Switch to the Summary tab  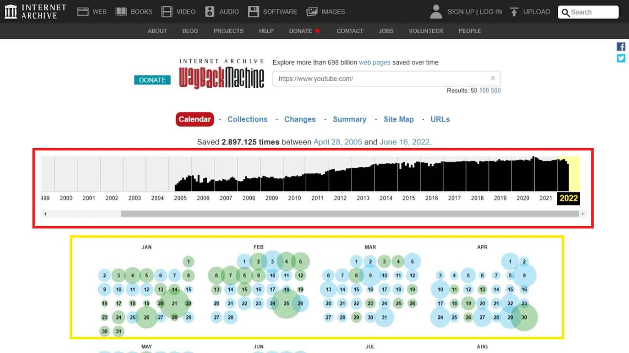(349, 119)
